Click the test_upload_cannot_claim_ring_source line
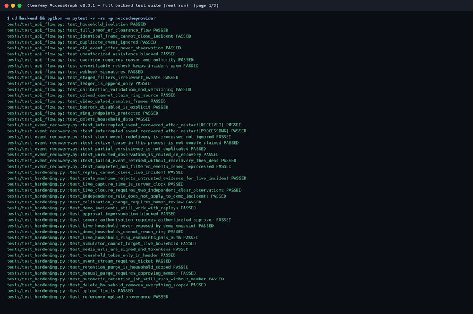Image resolution: width=473 pixels, height=314 pixels. click(x=92, y=95)
